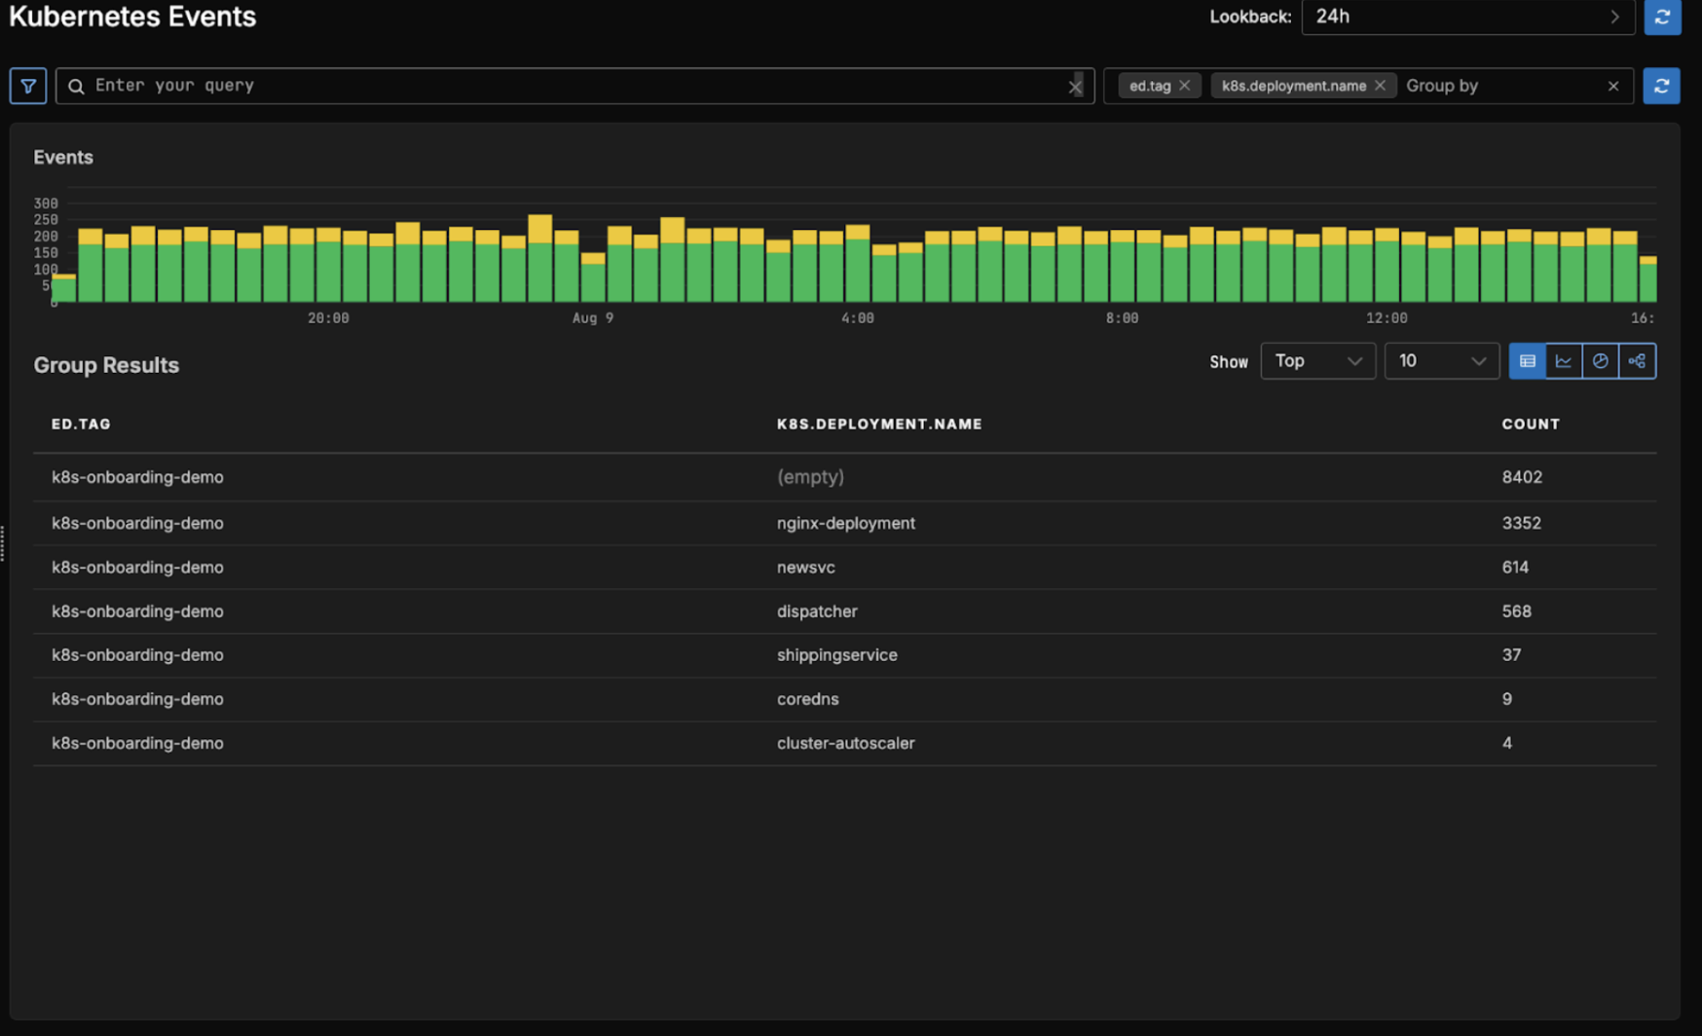Open the Show Top dropdown
This screenshot has height=1036, width=1702.
click(1316, 361)
